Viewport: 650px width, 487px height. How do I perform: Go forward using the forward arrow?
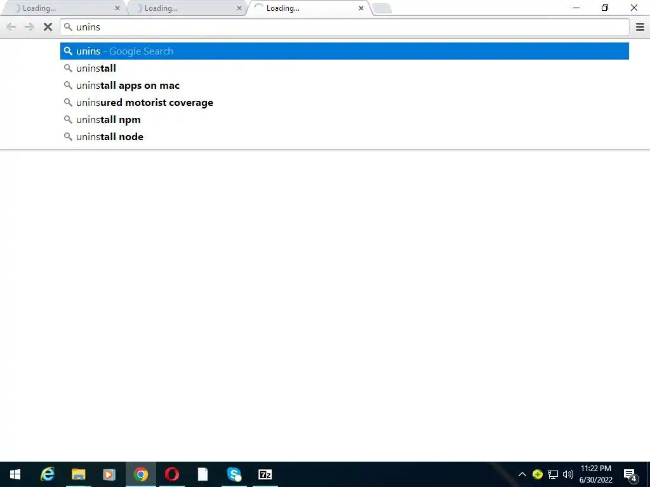click(x=29, y=27)
